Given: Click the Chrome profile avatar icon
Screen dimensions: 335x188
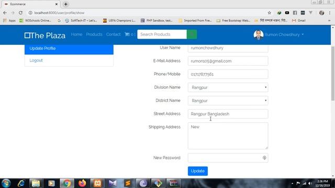Looking at the screenshot, I should [321, 13].
